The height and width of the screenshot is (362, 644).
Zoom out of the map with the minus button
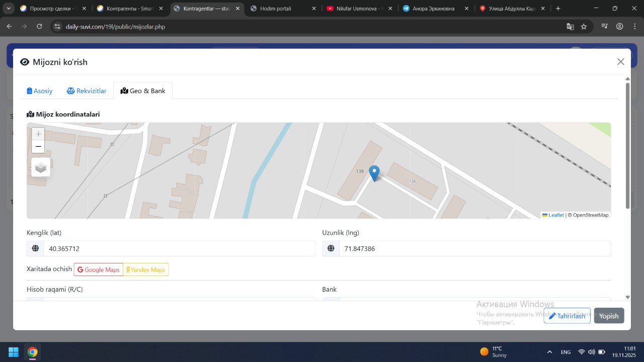pos(38,147)
